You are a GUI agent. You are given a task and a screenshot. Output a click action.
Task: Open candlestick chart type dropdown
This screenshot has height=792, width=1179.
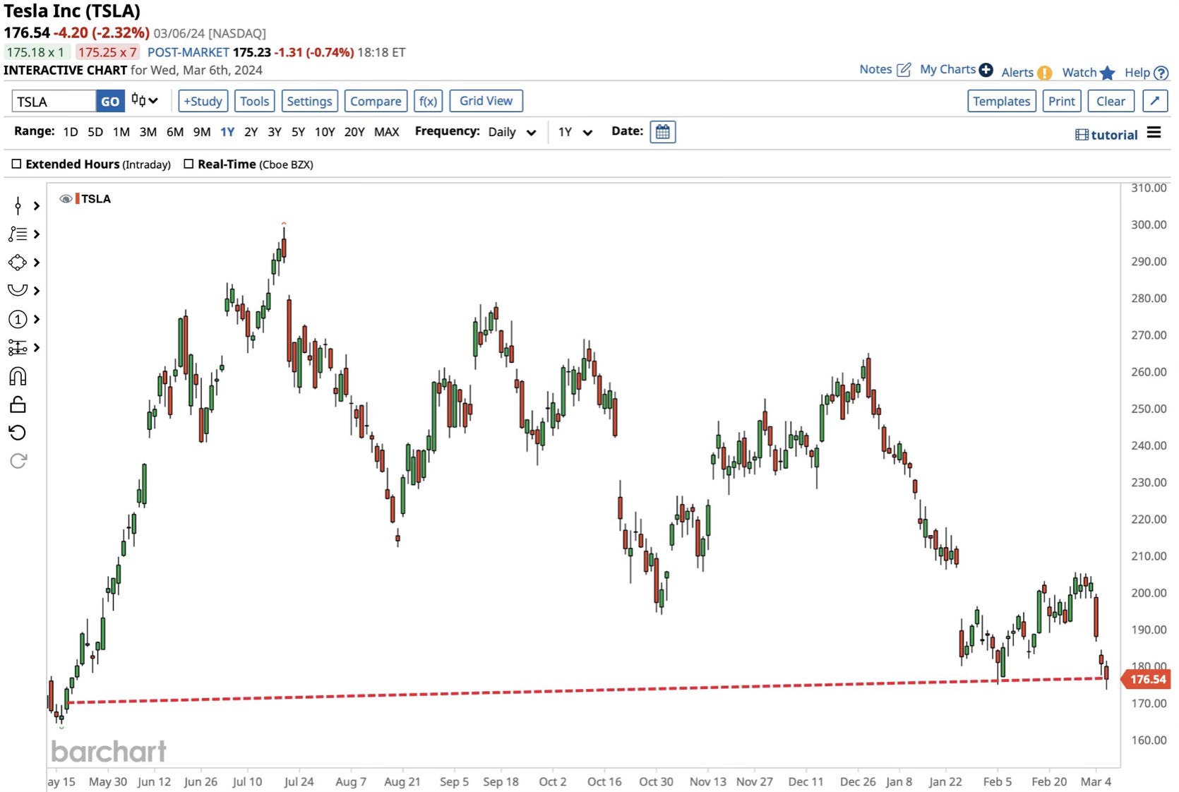click(145, 101)
